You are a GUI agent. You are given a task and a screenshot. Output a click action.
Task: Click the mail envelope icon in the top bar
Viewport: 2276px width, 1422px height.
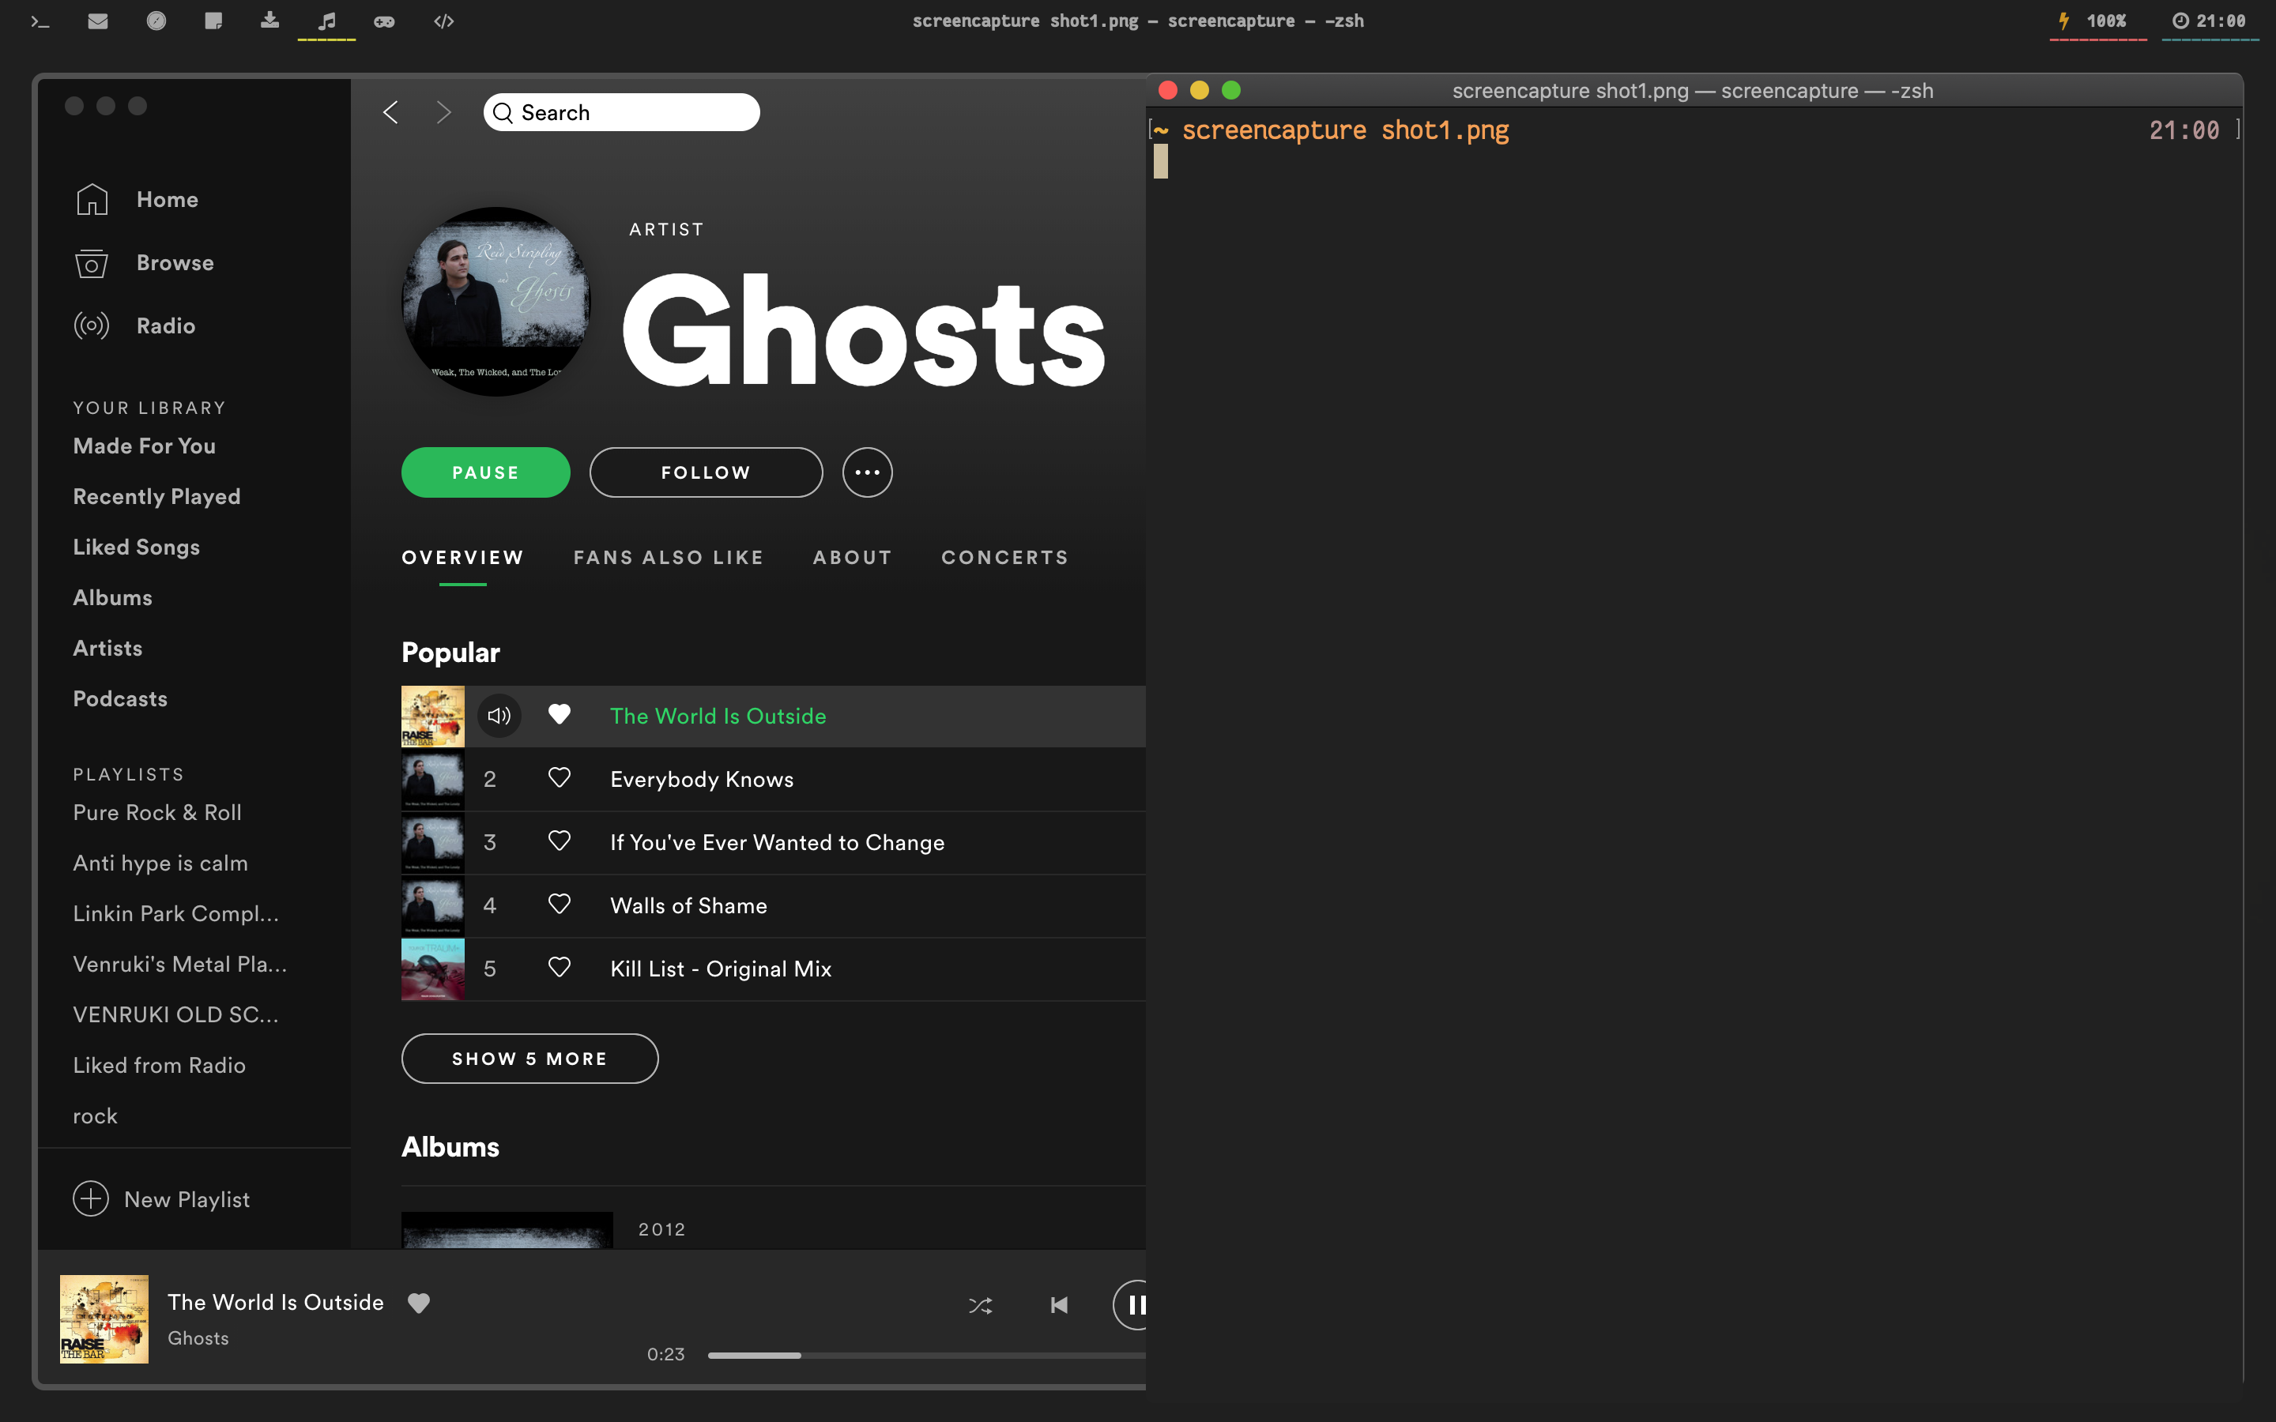point(98,21)
